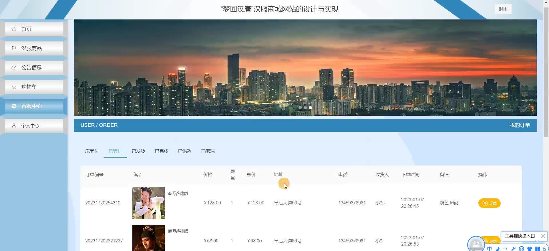This screenshot has width=549, height=251.
Task: Open 公告信息 in the sidebar
Action: tap(34, 67)
